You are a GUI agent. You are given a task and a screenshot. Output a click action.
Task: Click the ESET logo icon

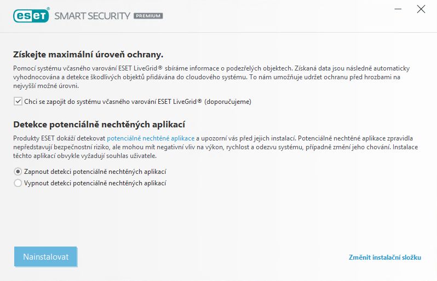point(31,15)
